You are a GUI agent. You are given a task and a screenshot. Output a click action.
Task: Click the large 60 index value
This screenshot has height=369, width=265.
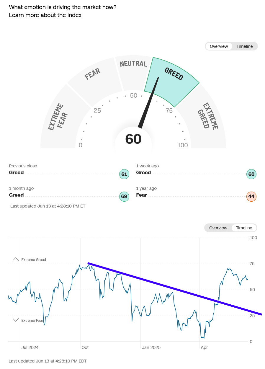133,139
